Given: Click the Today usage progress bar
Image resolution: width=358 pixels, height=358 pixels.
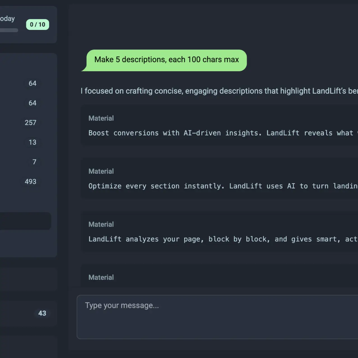Looking at the screenshot, I should (x=9, y=30).
